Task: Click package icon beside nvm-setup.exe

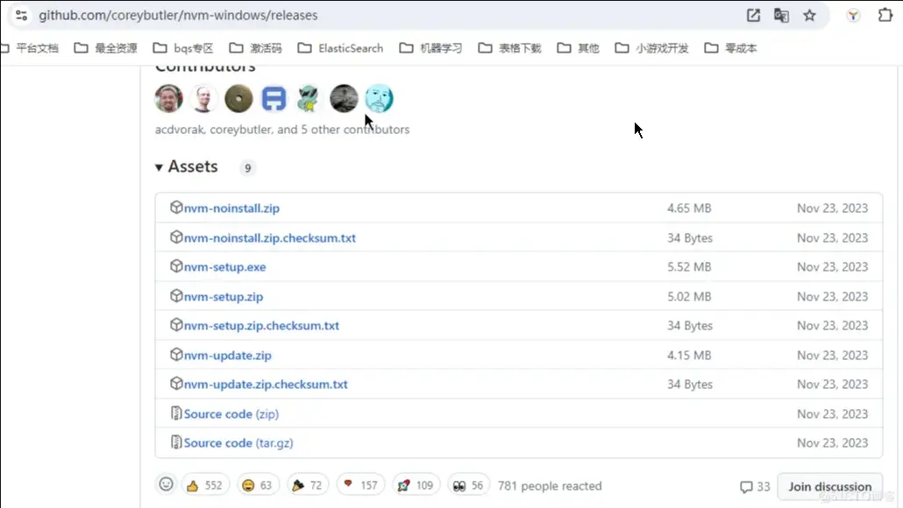Action: pyautogui.click(x=176, y=266)
